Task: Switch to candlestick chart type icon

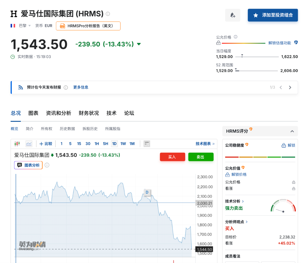Action: click(17, 144)
